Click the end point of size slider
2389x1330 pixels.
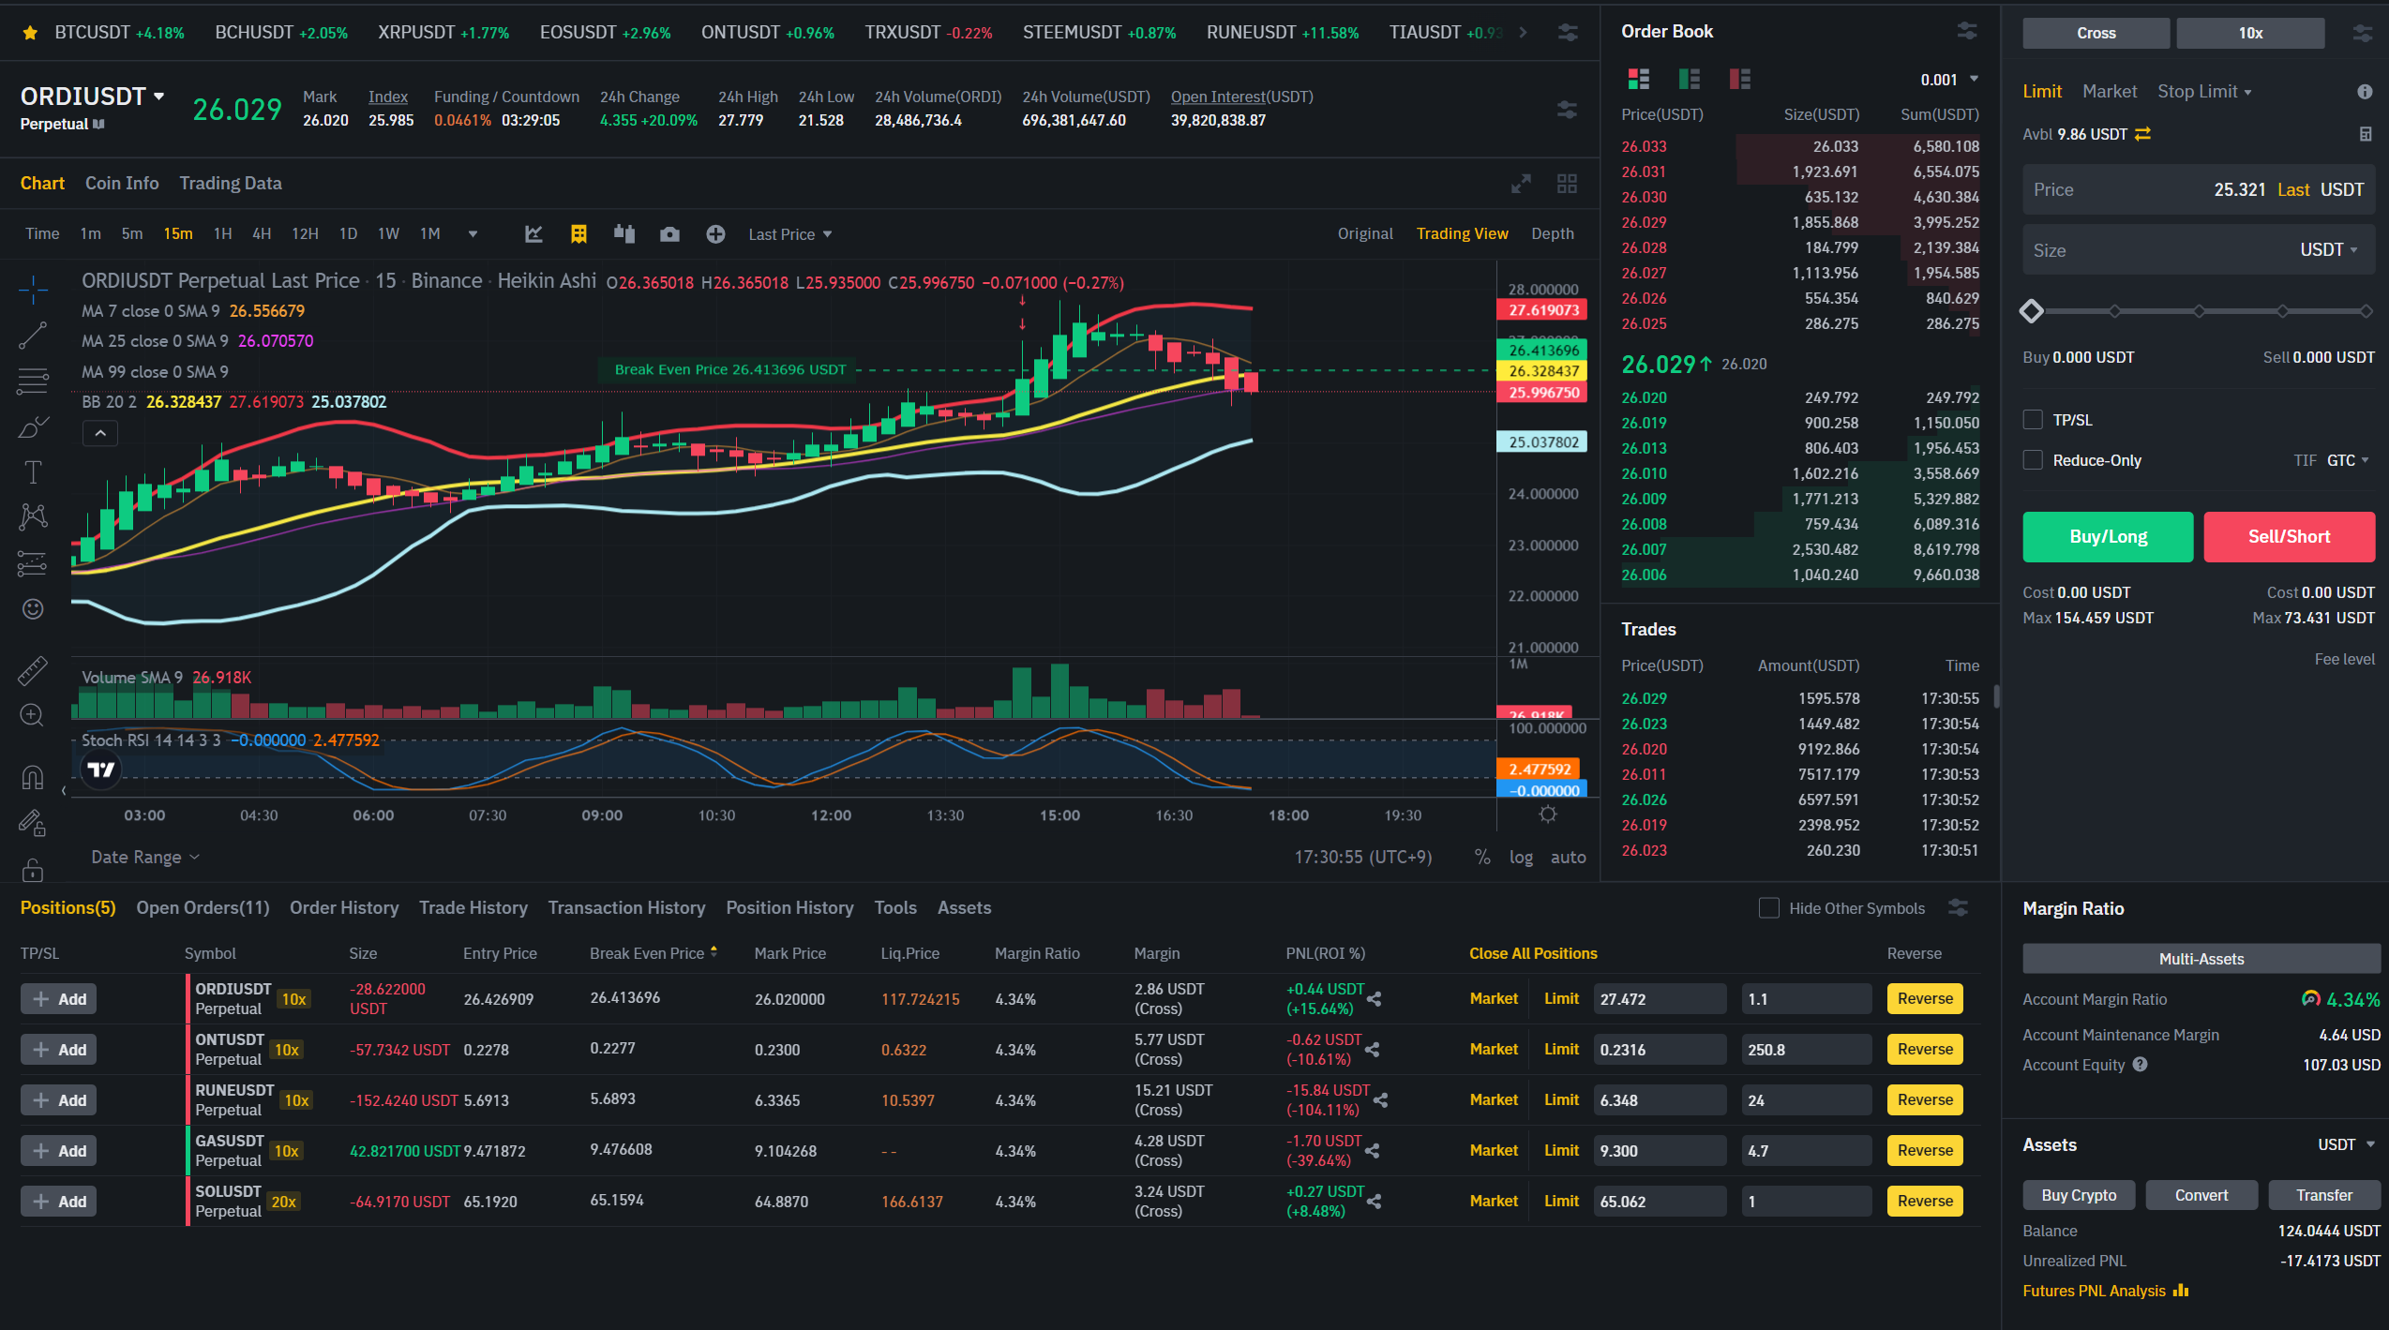click(x=2366, y=311)
